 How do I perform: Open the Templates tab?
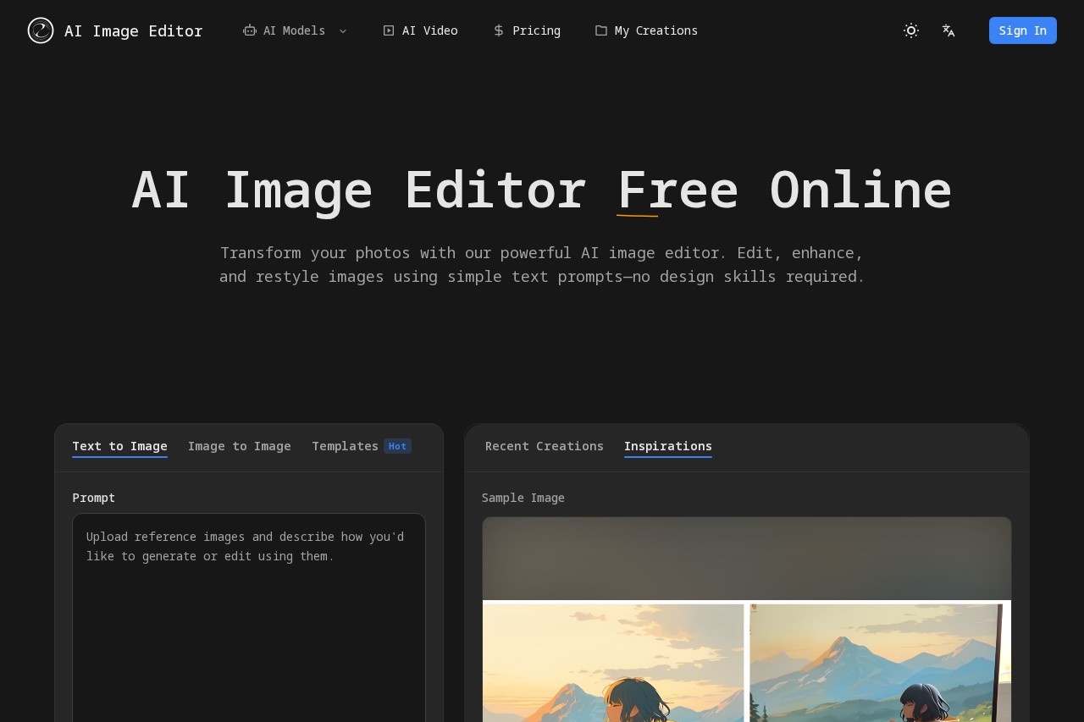click(346, 446)
